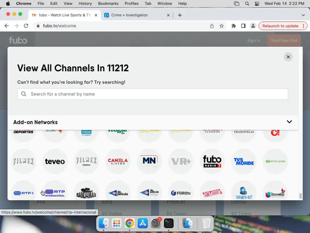Click Start free trial button

pos(284,40)
